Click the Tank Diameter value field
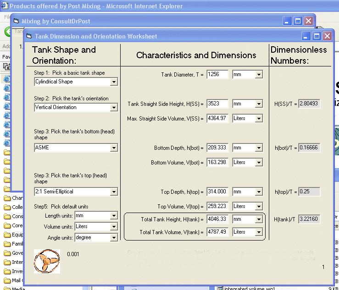The height and width of the screenshot is (290, 339). coord(217,74)
